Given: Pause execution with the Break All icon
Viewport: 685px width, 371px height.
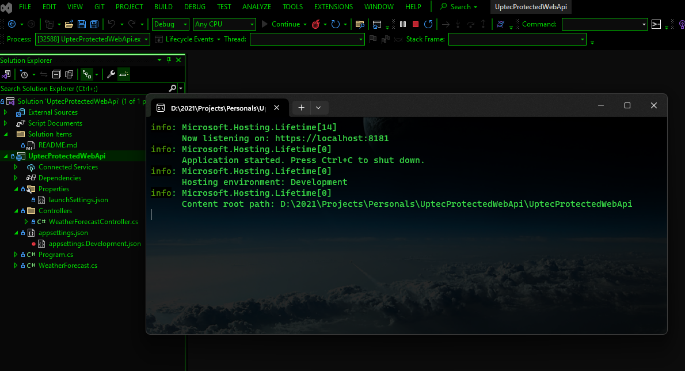Looking at the screenshot, I should [403, 24].
